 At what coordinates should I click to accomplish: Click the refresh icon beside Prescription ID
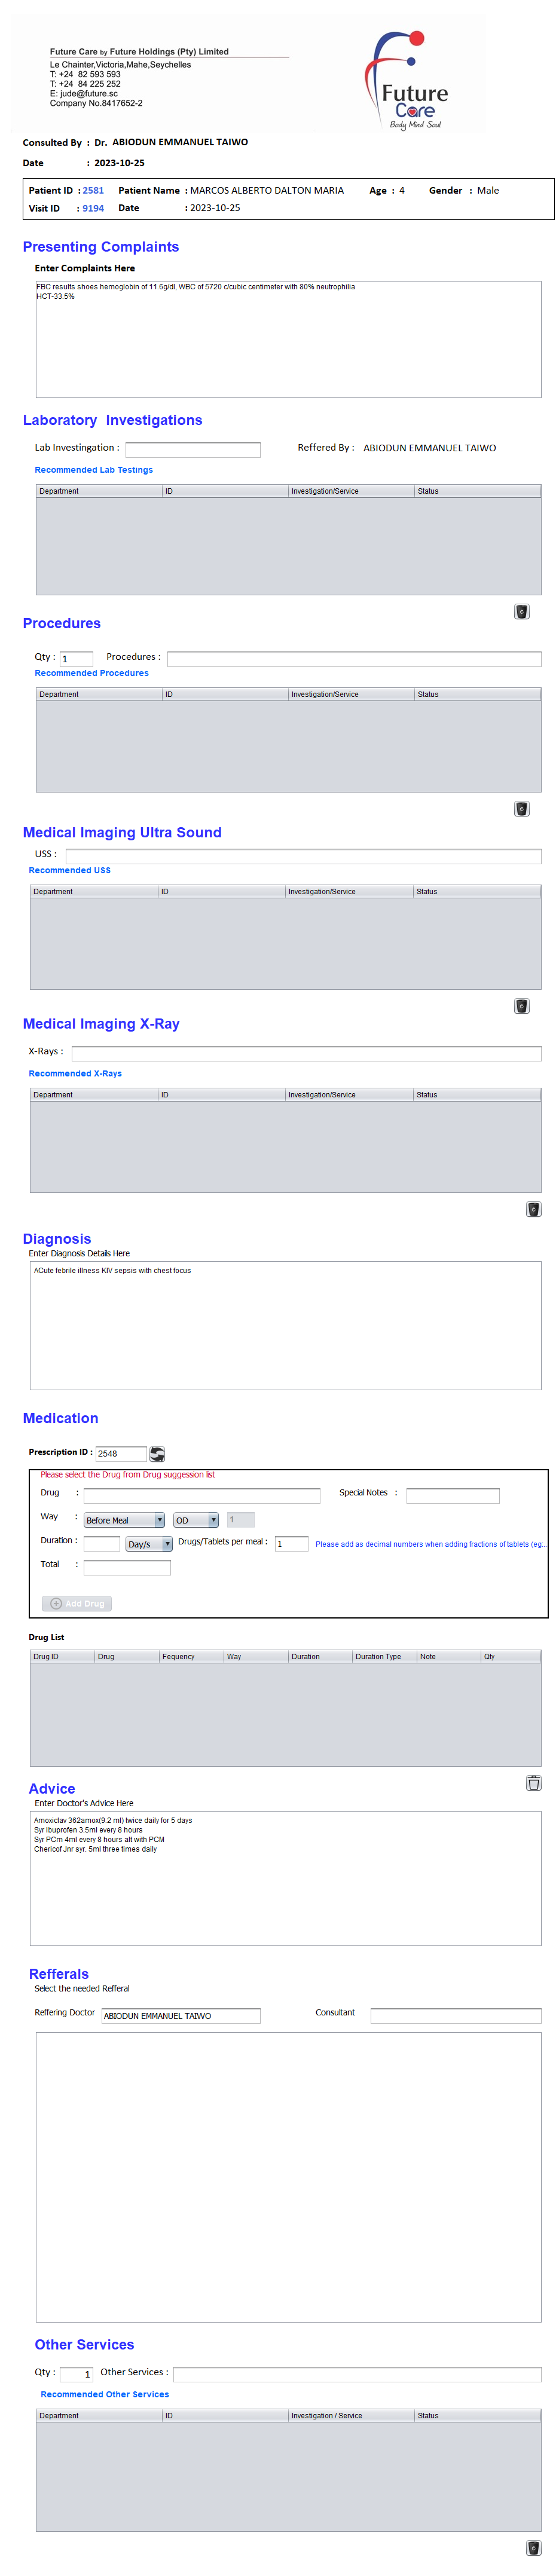pyautogui.click(x=157, y=1453)
